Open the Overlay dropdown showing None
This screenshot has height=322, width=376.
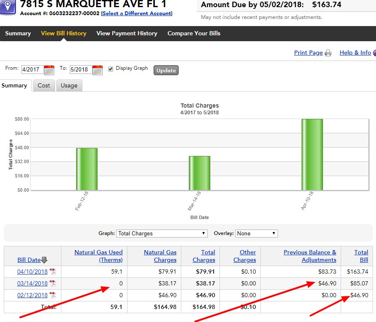pos(256,234)
